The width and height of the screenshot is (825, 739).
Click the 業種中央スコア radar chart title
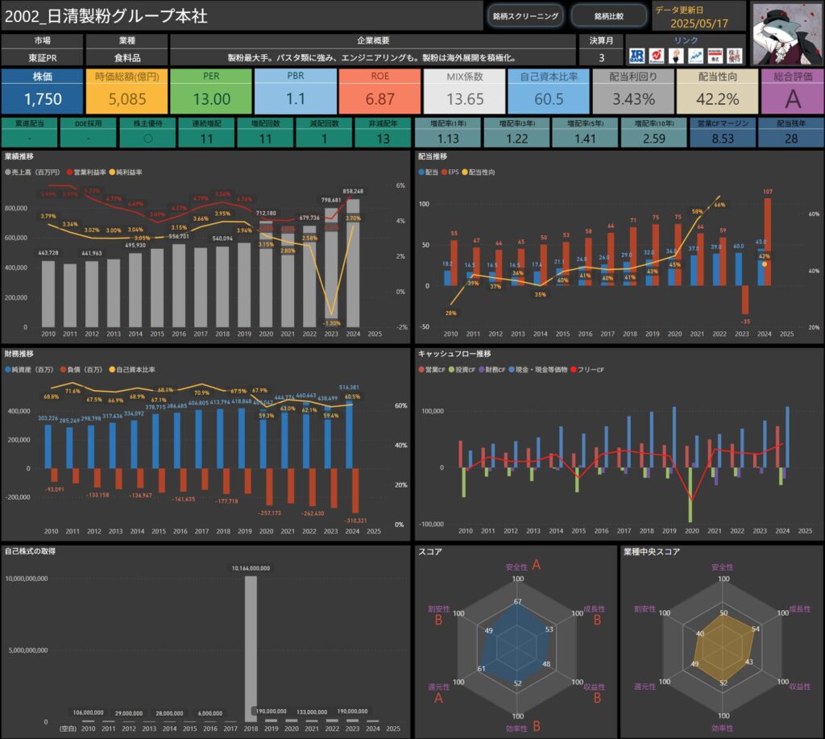click(x=651, y=551)
